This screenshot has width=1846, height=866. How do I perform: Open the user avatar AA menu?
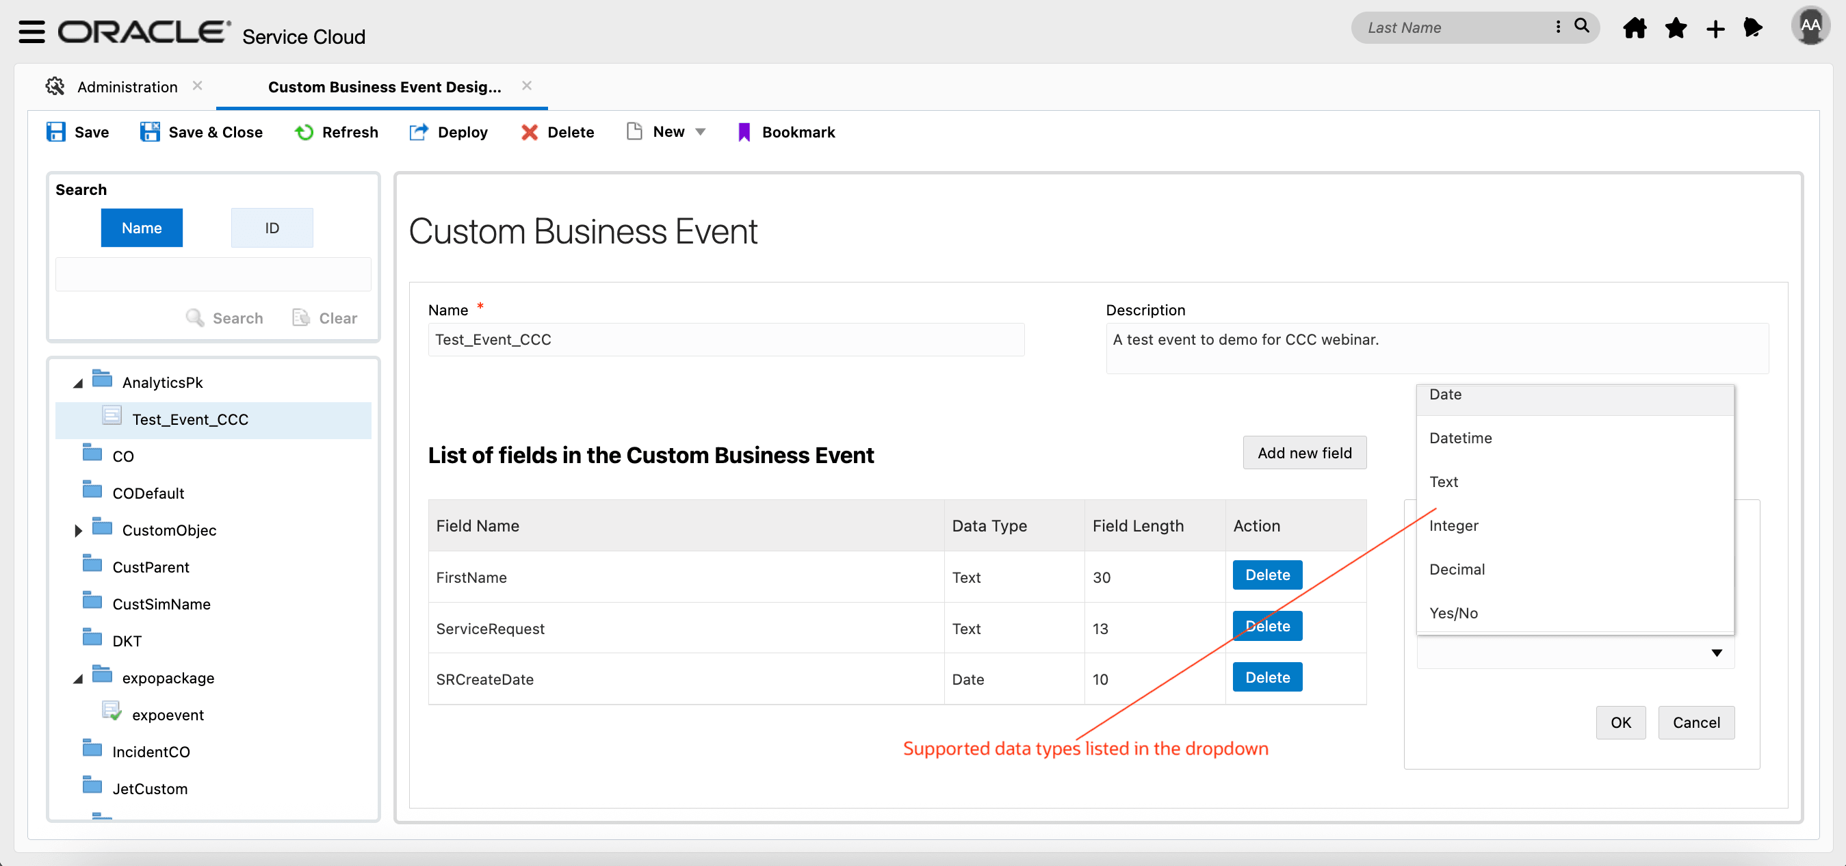[1810, 26]
